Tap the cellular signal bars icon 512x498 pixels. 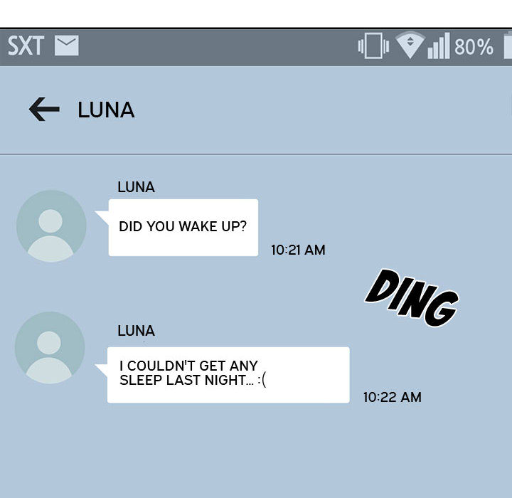pyautogui.click(x=438, y=47)
